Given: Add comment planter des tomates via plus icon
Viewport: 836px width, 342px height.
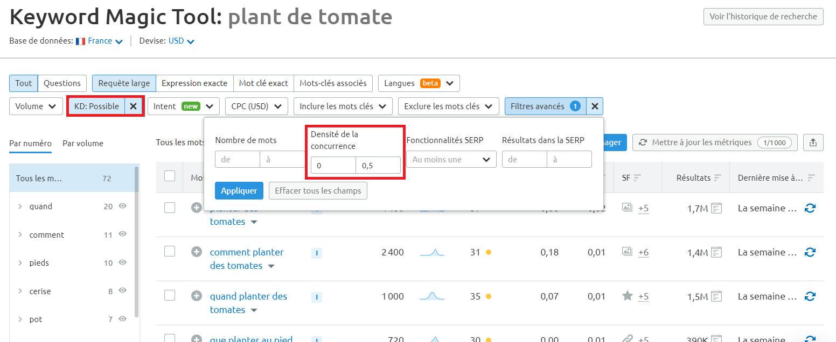Looking at the screenshot, I should pyautogui.click(x=197, y=252).
